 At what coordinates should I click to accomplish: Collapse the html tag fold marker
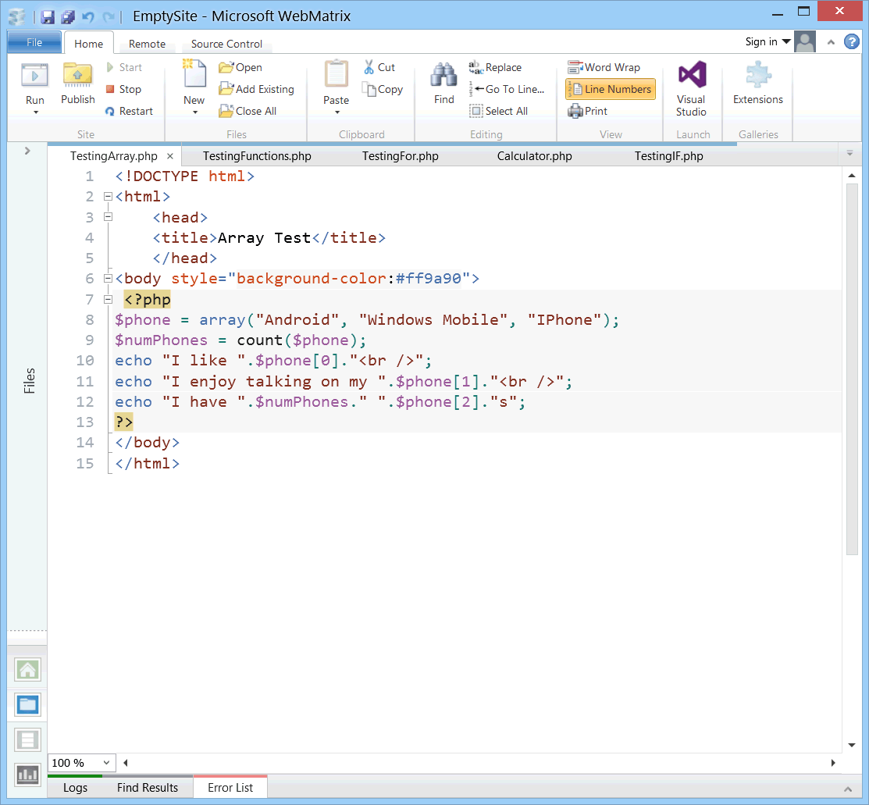[x=108, y=196]
